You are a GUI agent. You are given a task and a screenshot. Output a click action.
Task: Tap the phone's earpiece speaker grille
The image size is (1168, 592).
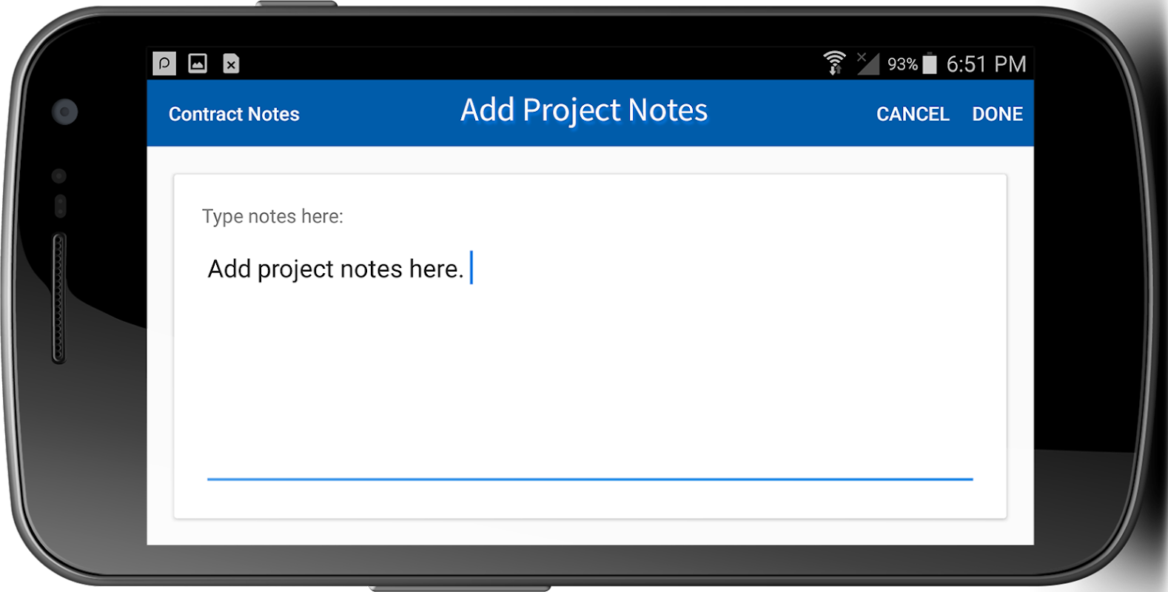[59, 298]
